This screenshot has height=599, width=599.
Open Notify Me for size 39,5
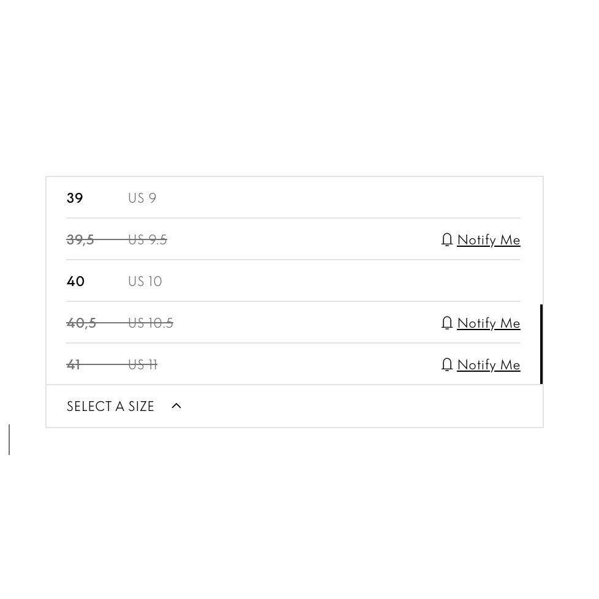coord(489,240)
